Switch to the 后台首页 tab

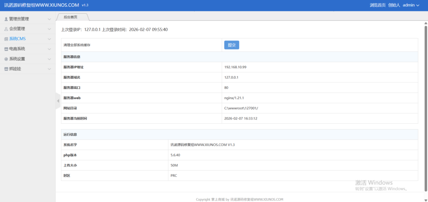71,17
